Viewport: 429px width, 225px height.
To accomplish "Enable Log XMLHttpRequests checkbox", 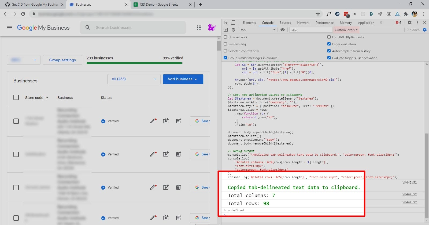I will tap(329, 37).
